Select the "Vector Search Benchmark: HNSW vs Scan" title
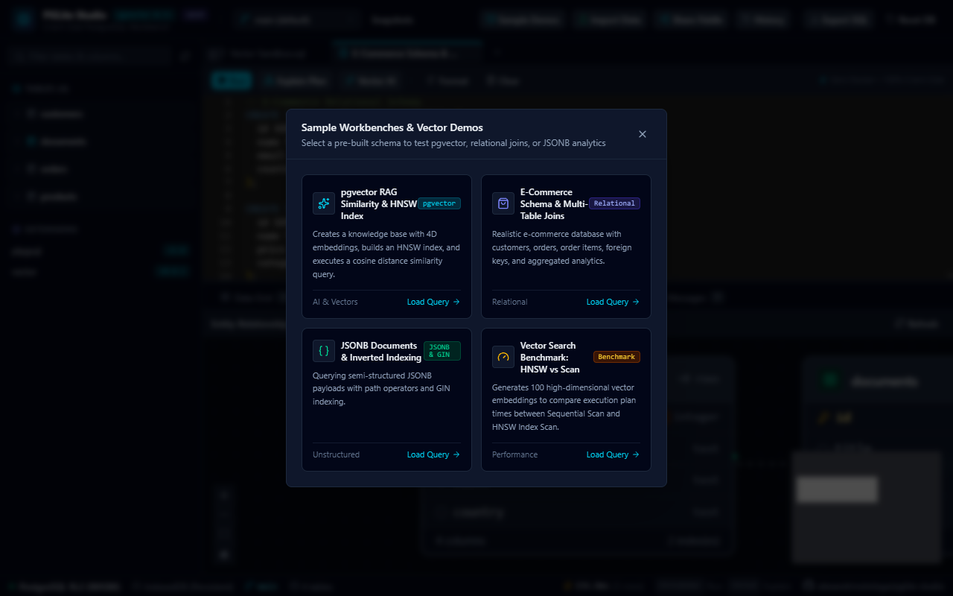Image resolution: width=953 pixels, height=596 pixels. pos(550,358)
